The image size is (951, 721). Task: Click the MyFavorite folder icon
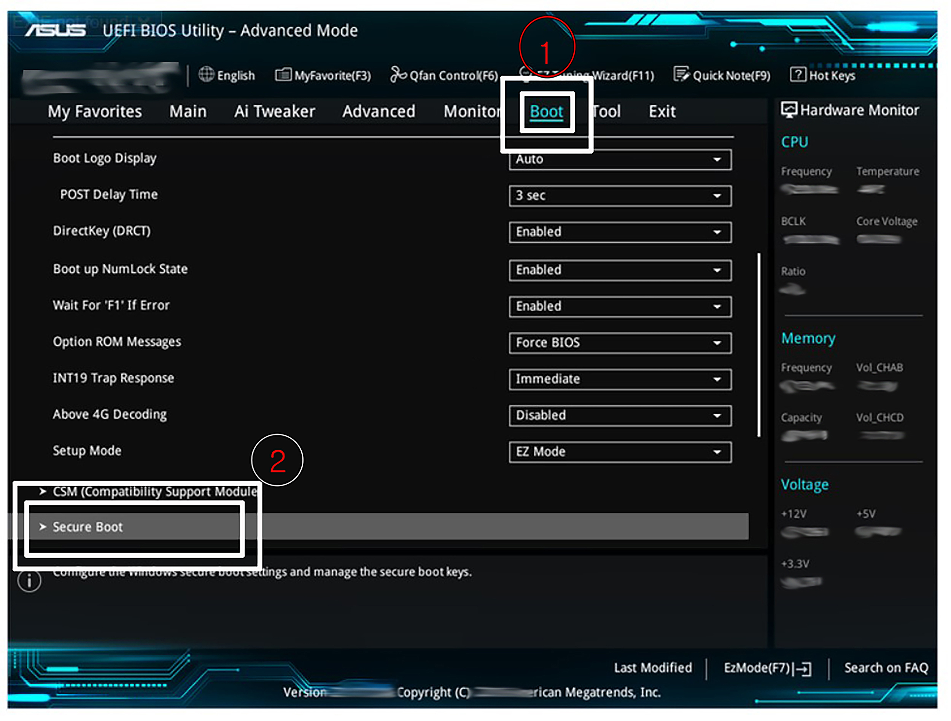click(283, 75)
